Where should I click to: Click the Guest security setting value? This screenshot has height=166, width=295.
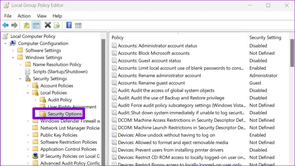pyautogui.click(x=255, y=83)
